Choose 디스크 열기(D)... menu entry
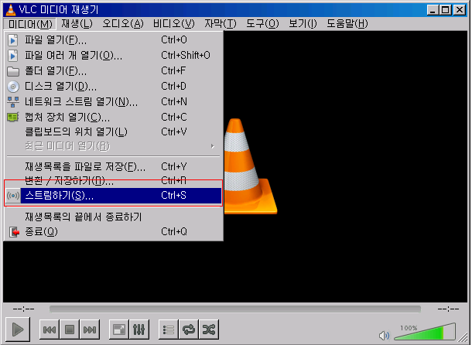 114,87
